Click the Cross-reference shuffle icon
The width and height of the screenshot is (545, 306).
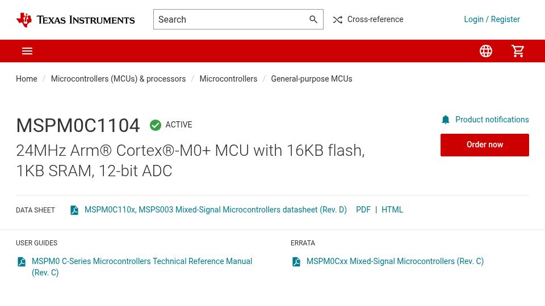(337, 20)
